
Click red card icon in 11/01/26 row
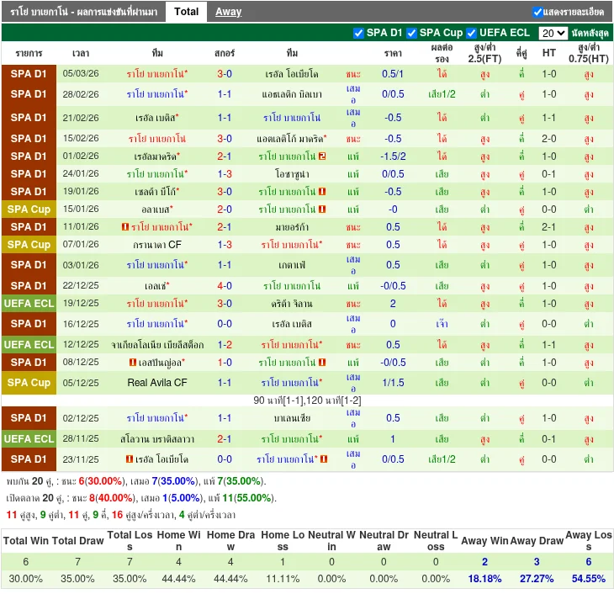tap(125, 227)
